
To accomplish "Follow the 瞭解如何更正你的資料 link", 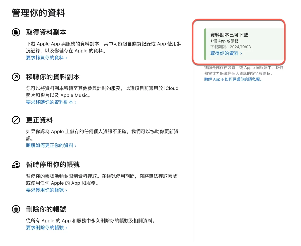I will pos(51,145).
